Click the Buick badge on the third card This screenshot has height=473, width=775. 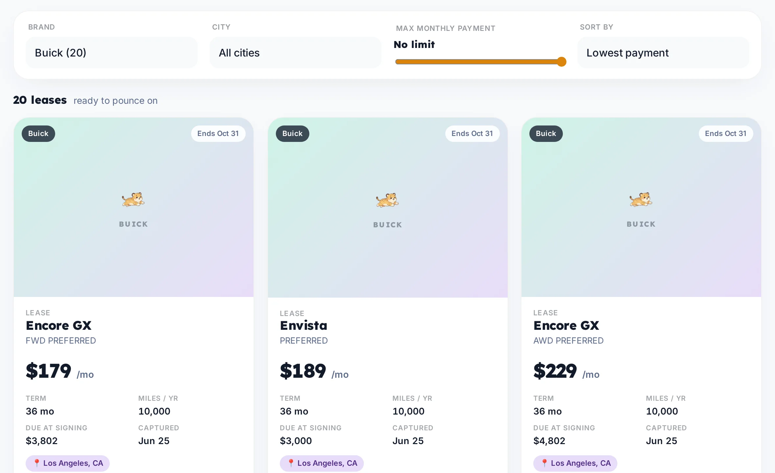pos(546,134)
